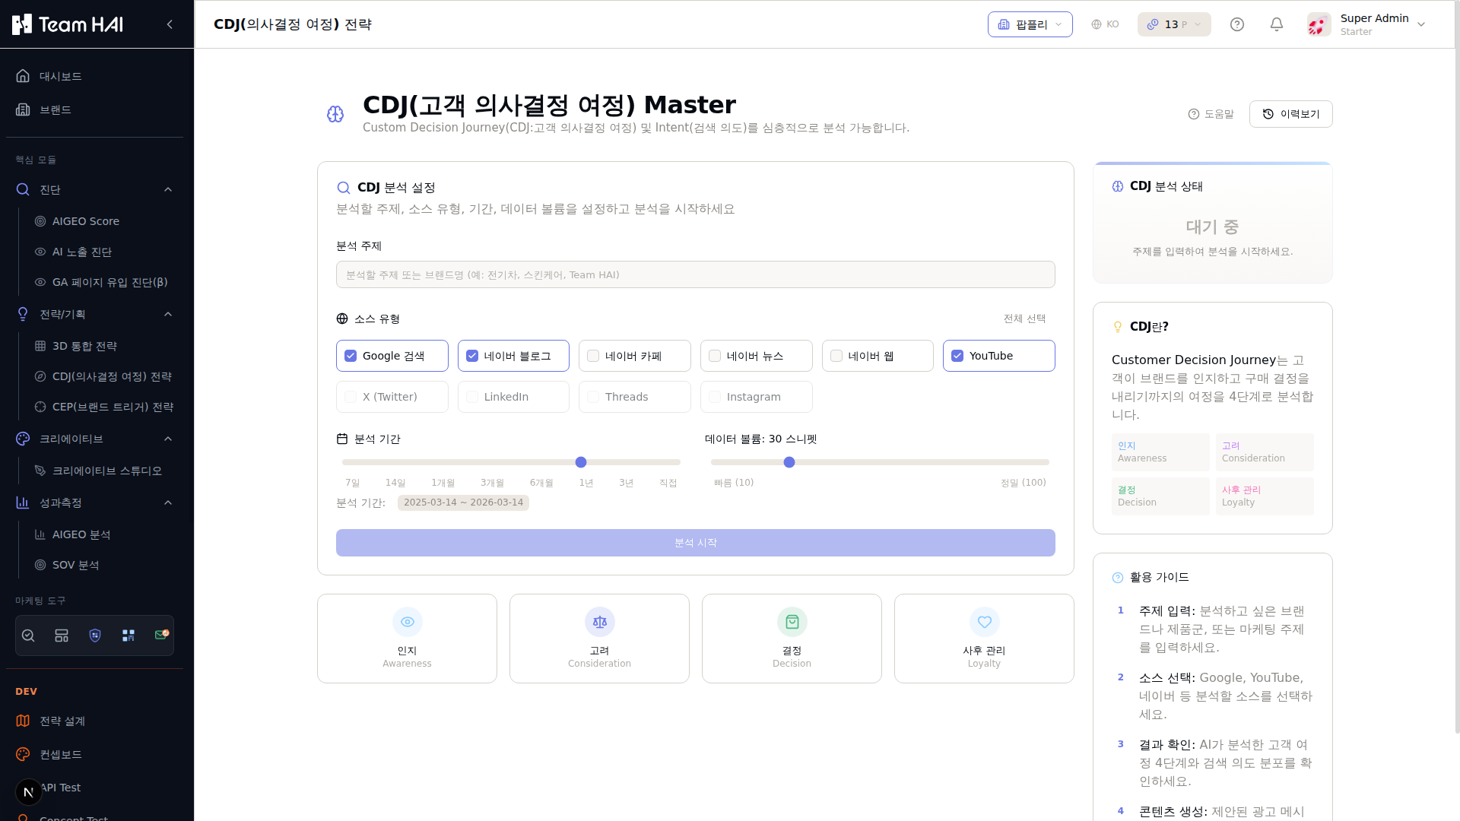Click the Team HAI logo
The image size is (1460, 821).
(68, 24)
